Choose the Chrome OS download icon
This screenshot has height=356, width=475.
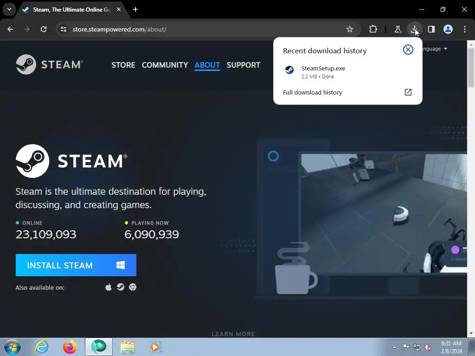[x=133, y=287]
